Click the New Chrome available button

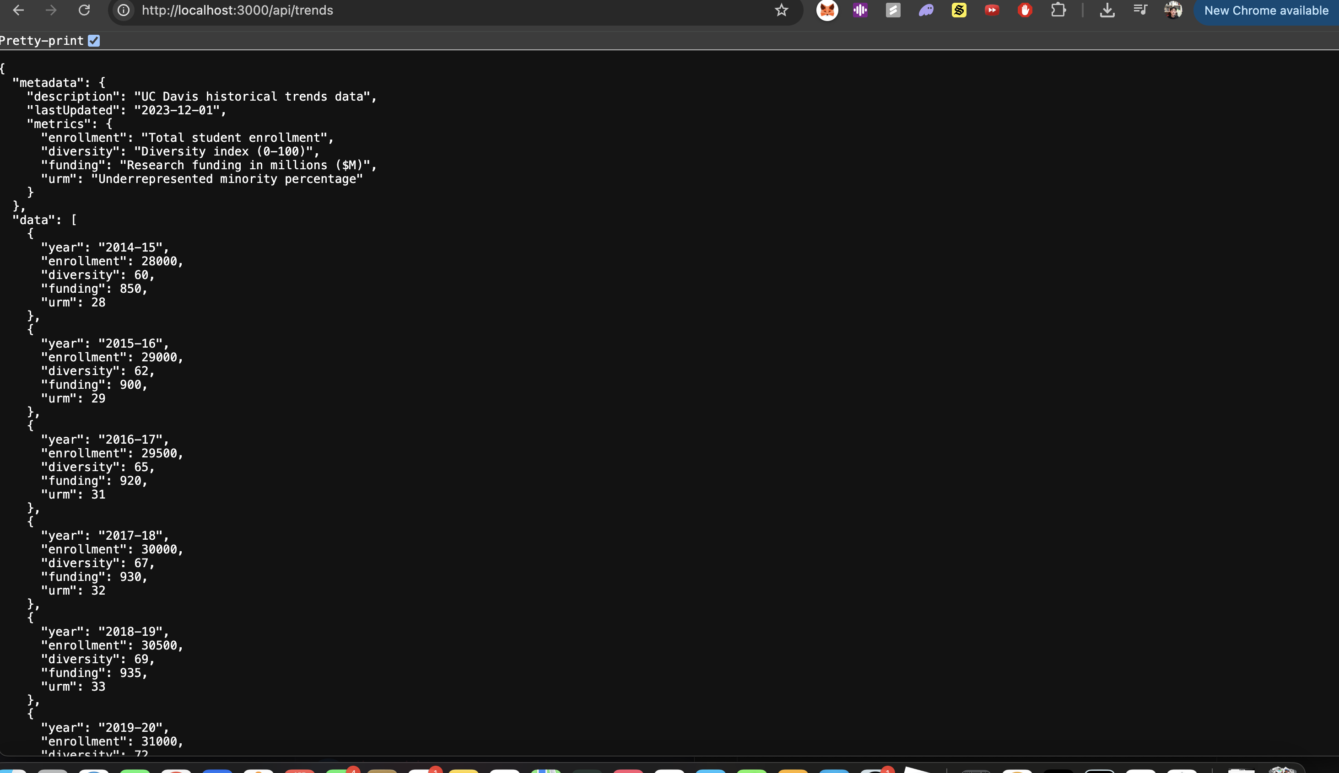1266,11
